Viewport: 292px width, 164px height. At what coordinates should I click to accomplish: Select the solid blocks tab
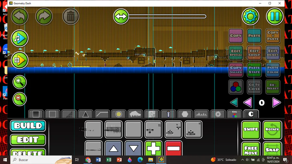pyautogui.click(x=36, y=114)
